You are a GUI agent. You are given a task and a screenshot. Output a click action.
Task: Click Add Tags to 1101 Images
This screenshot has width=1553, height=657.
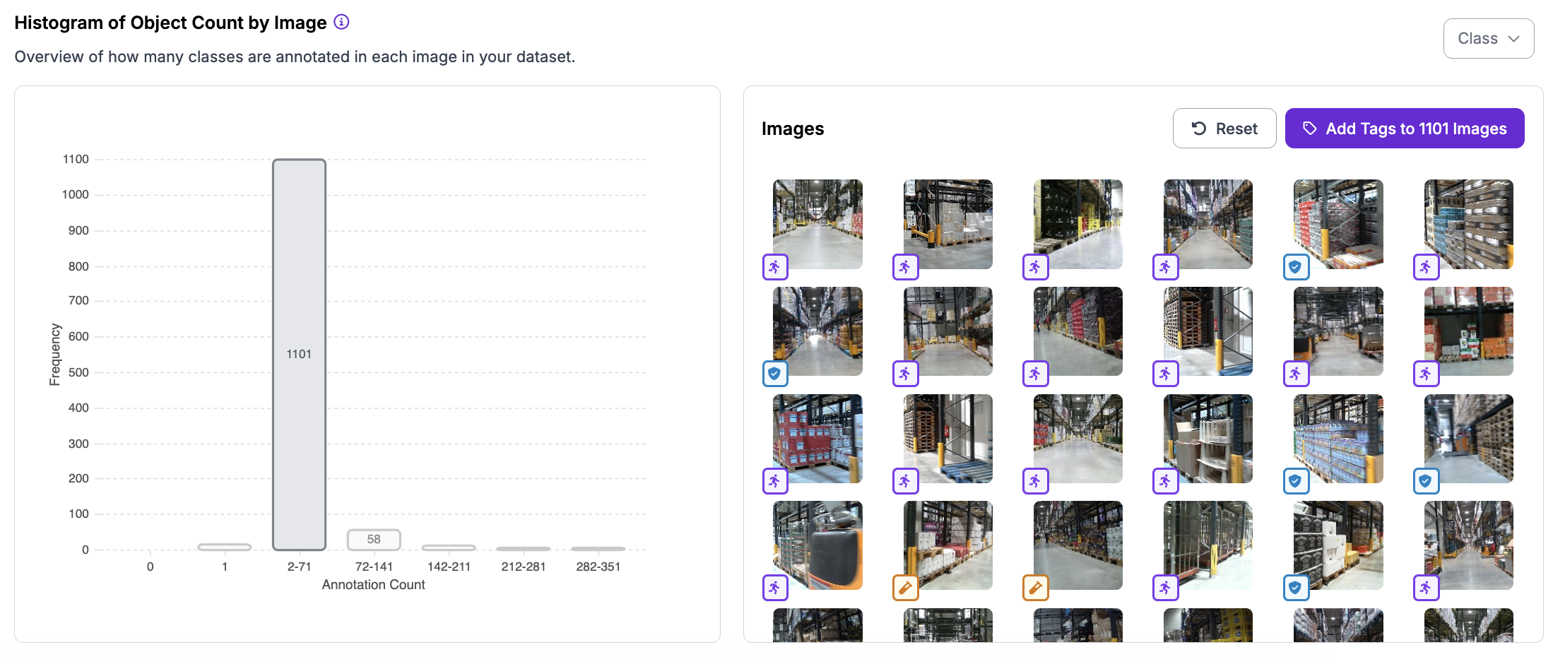coord(1404,129)
